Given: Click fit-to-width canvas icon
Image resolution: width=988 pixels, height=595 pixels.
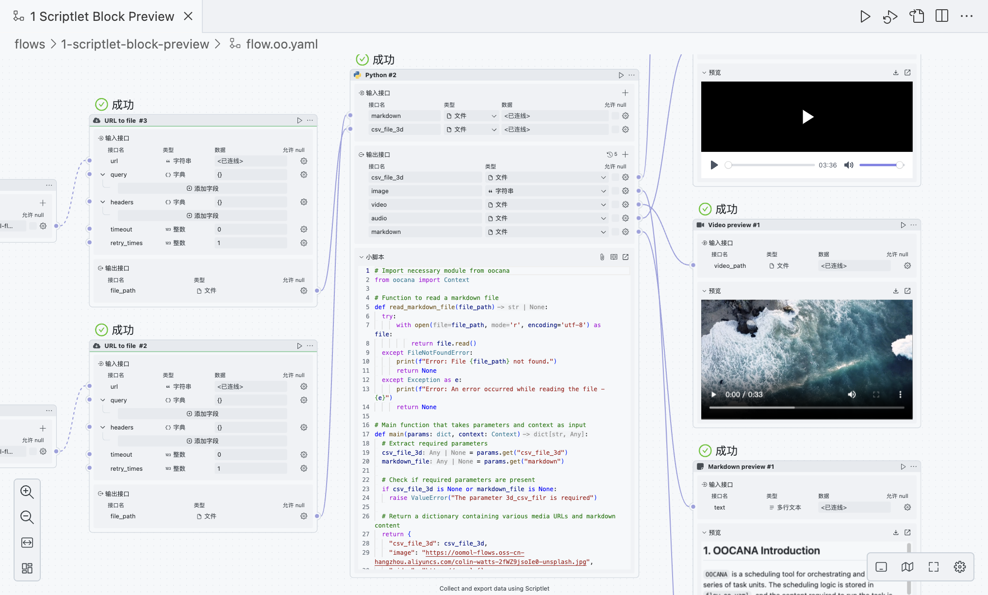Looking at the screenshot, I should click(27, 543).
